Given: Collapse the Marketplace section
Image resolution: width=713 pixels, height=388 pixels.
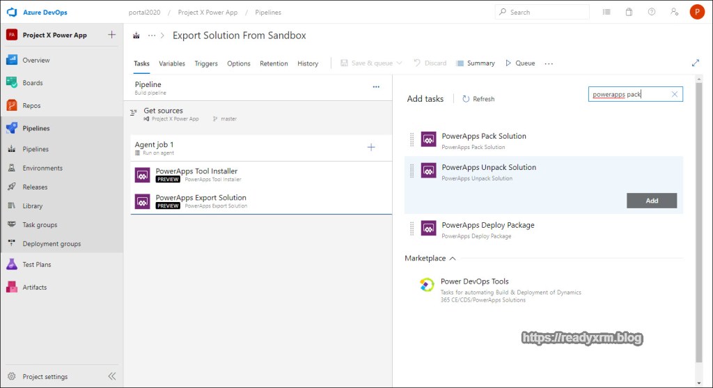Looking at the screenshot, I should coord(453,258).
